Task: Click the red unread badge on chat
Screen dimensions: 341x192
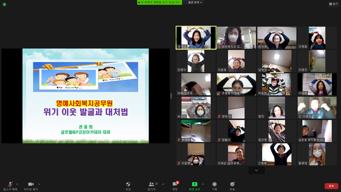Action: point(177,182)
